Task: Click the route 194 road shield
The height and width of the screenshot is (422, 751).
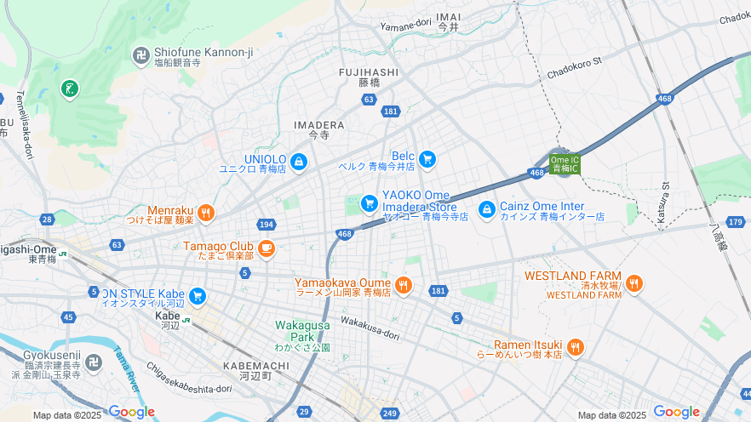Action: click(x=266, y=225)
